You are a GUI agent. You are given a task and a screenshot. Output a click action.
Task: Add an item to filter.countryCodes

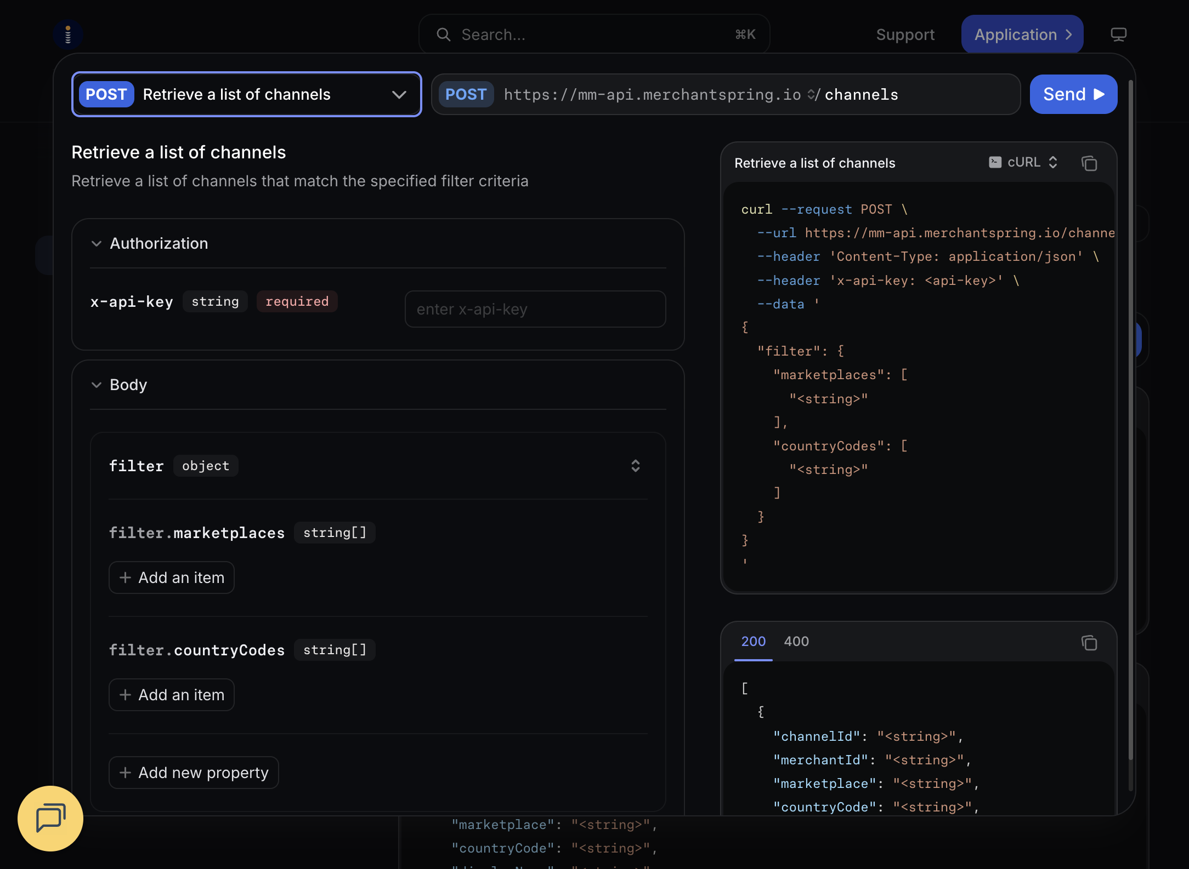point(171,695)
